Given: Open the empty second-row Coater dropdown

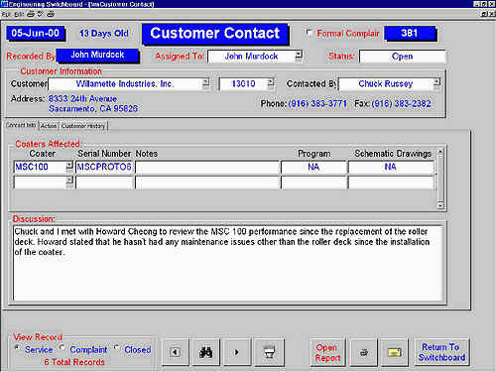Looking at the screenshot, I should [x=69, y=181].
